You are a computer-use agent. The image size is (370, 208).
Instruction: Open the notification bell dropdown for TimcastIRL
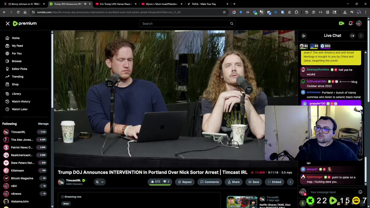(99, 182)
